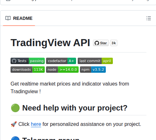Click the rocket emoji

coord(14,124)
